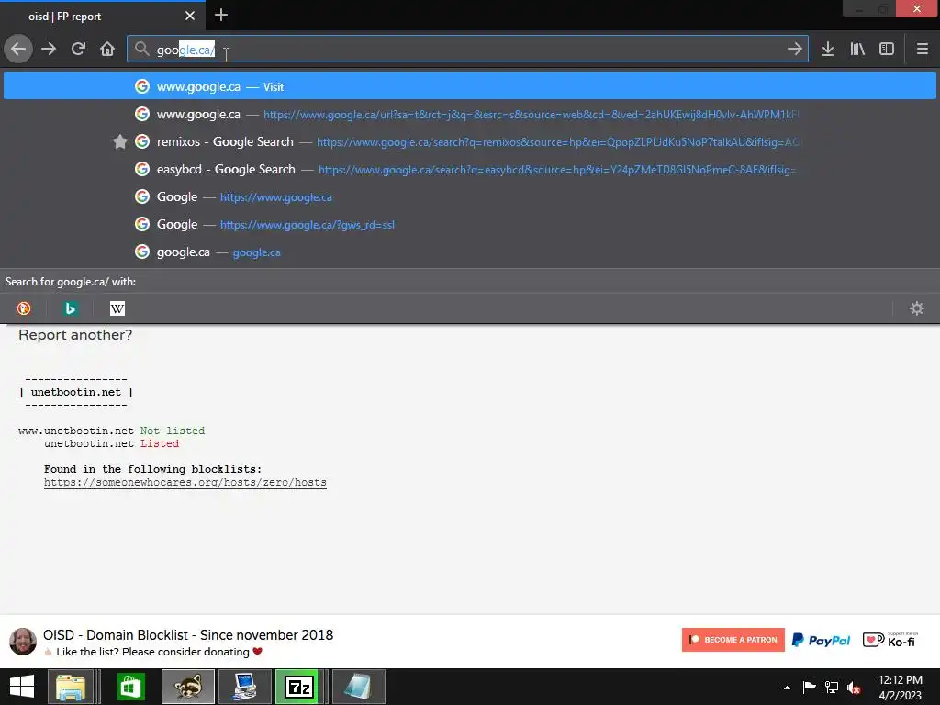The height and width of the screenshot is (705, 940).
Task: Click the unetbootin.net Listed status text
Action: (x=160, y=443)
